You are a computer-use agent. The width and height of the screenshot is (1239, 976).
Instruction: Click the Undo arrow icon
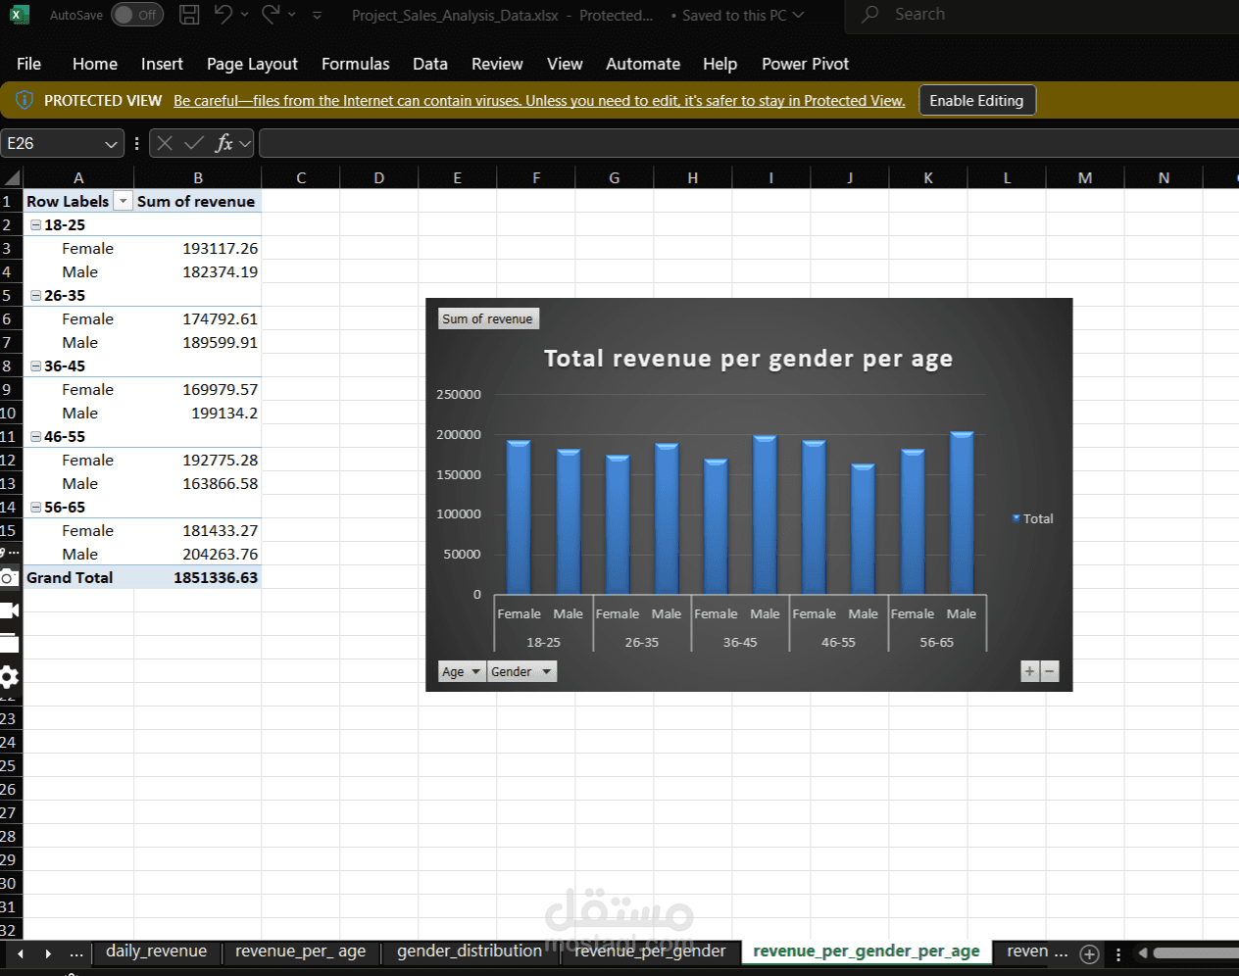pyautogui.click(x=223, y=14)
